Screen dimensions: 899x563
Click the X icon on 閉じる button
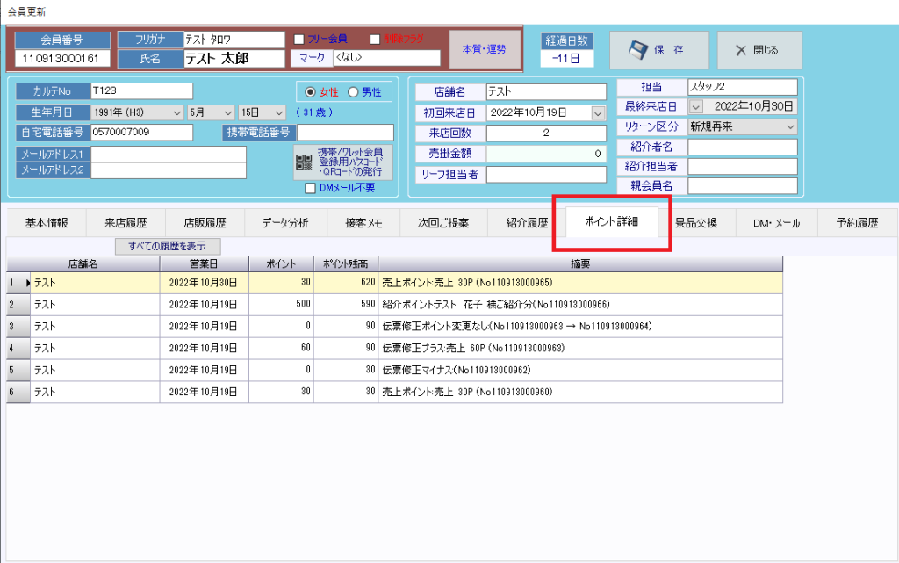741,50
